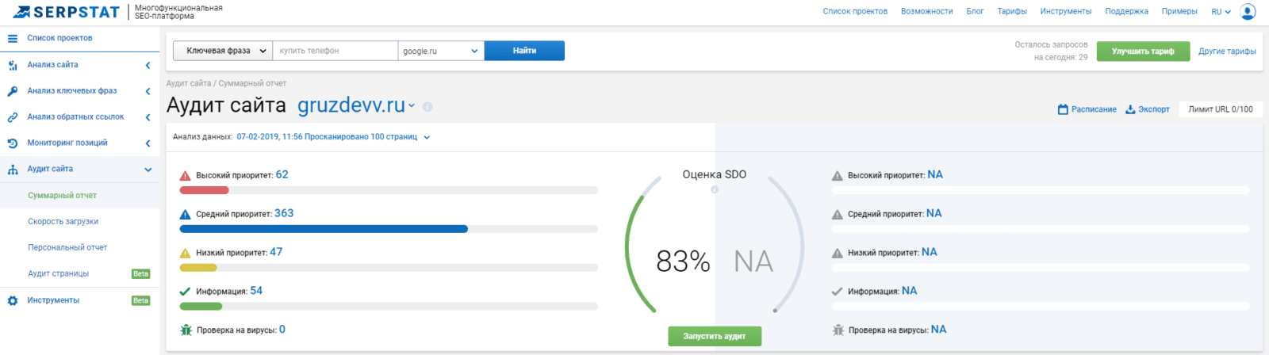Expand the Мониторинг позиций chevron

point(148,143)
